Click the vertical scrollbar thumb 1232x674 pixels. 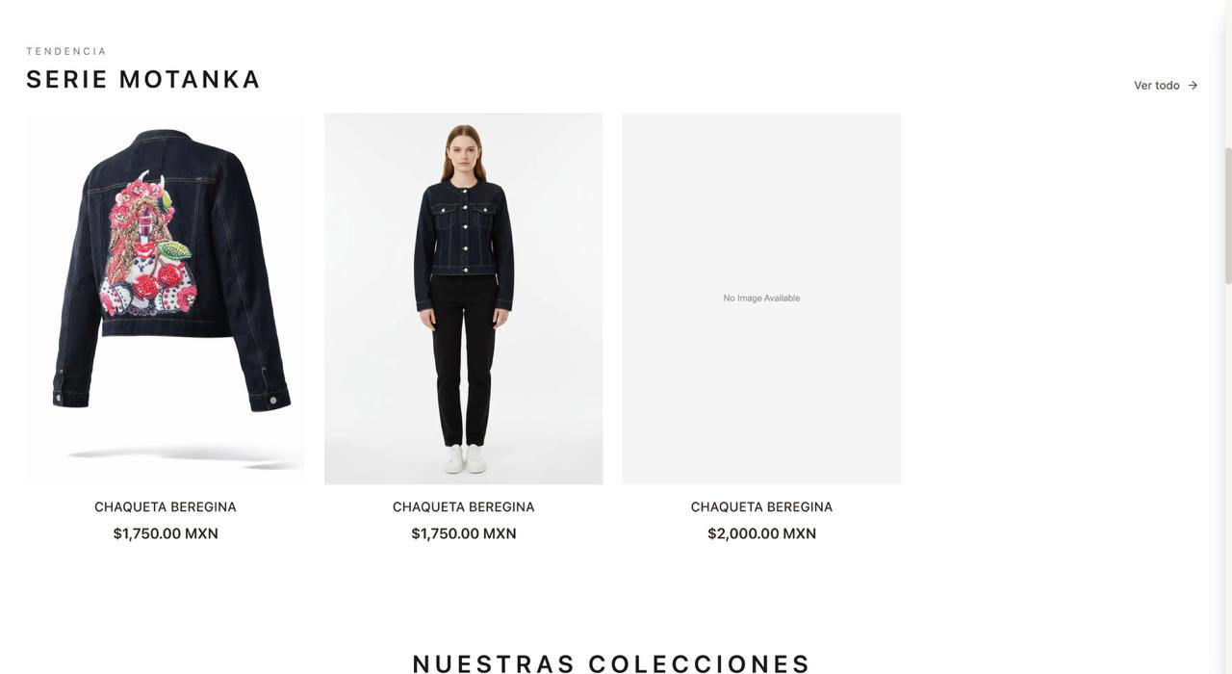coord(1228,216)
